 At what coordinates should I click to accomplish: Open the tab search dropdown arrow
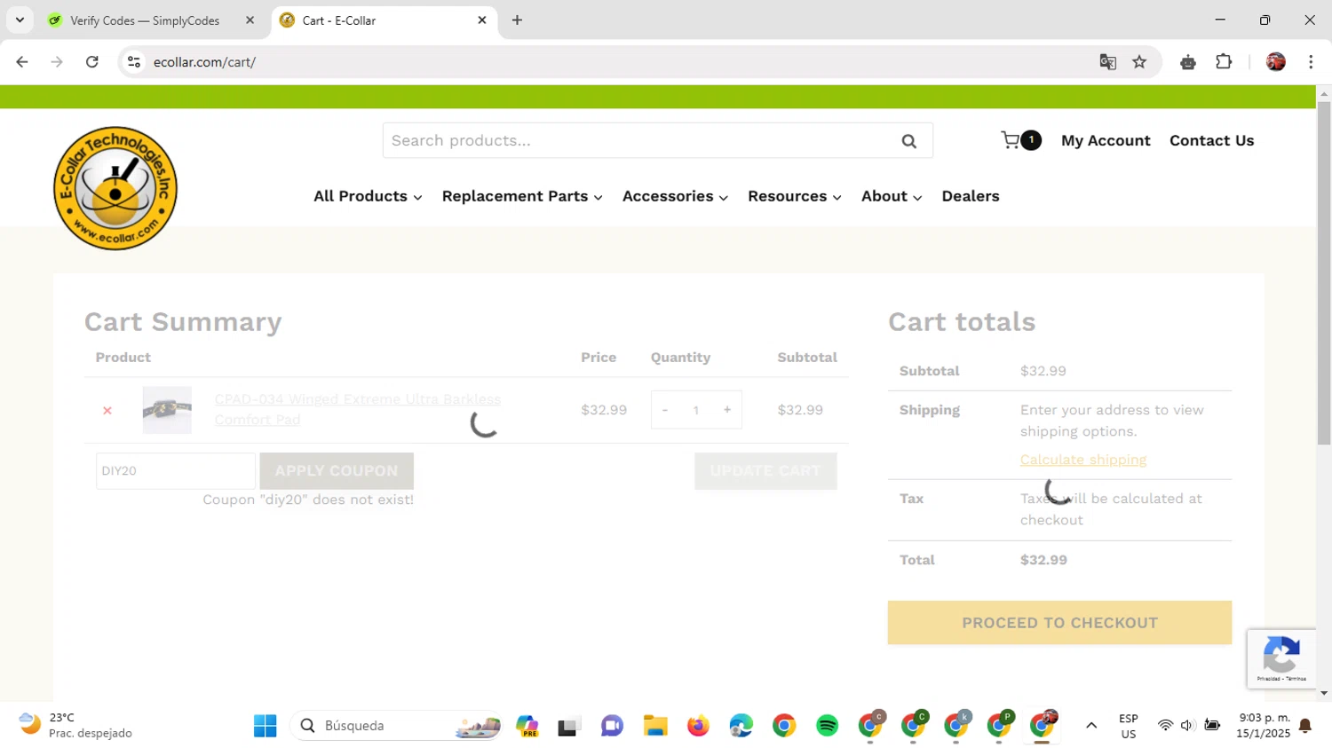[x=20, y=20]
